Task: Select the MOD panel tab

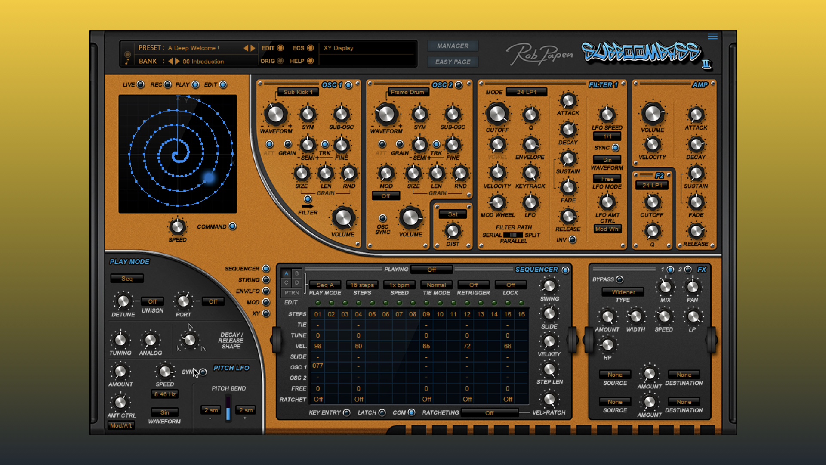Action: tap(266, 302)
